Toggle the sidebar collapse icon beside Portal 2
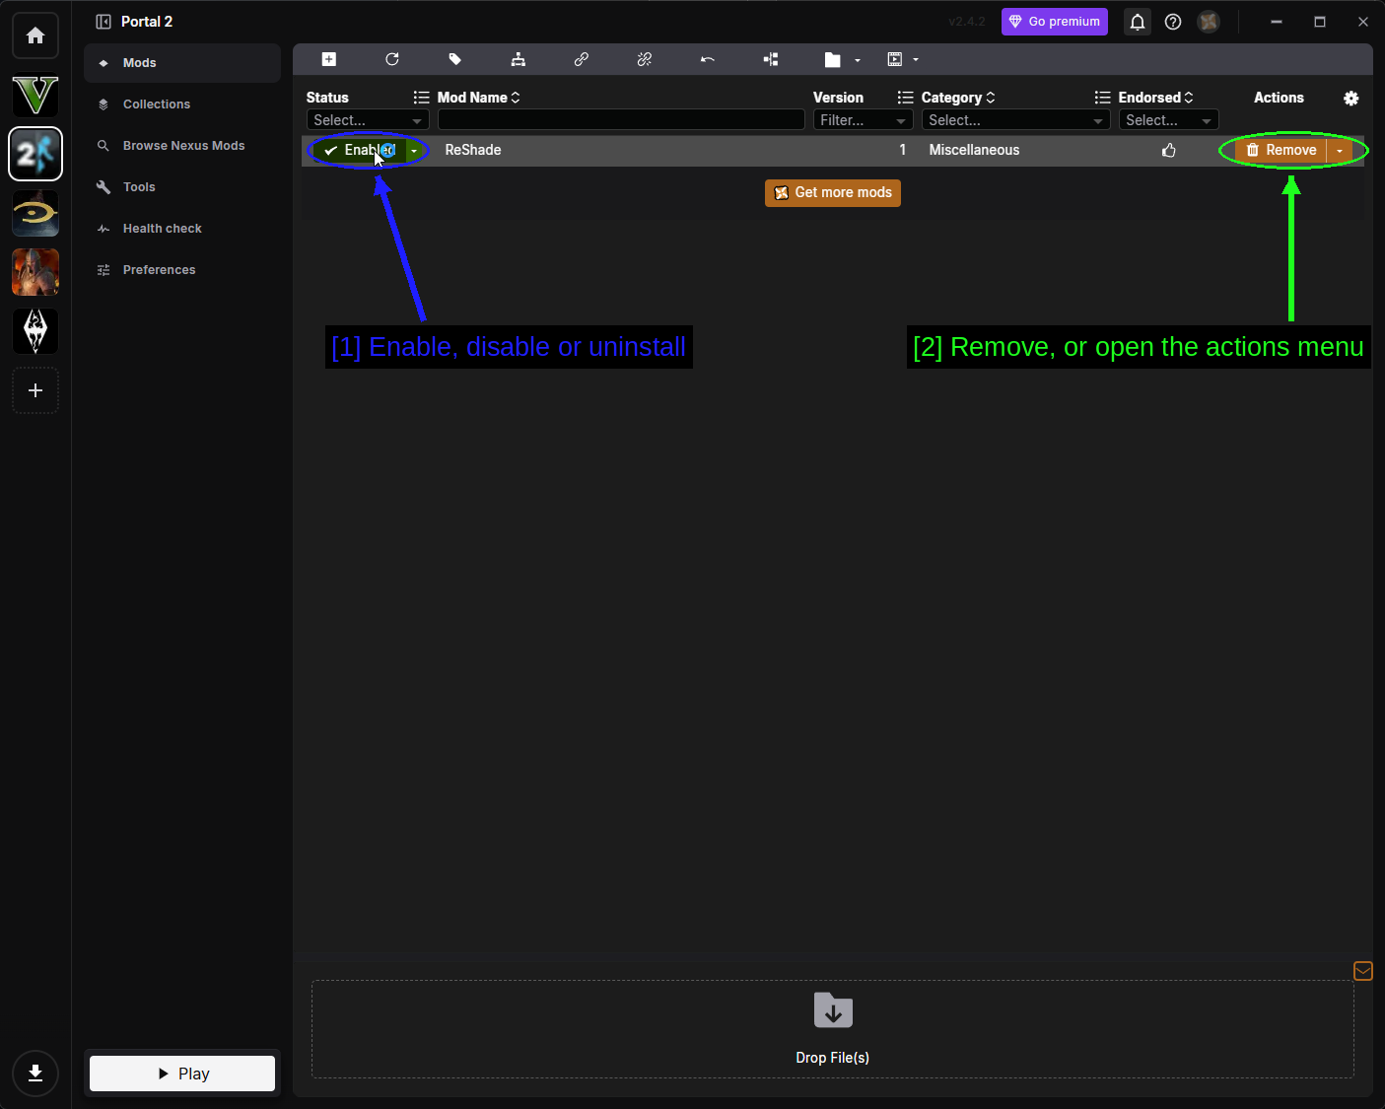This screenshot has height=1109, width=1385. click(x=104, y=22)
